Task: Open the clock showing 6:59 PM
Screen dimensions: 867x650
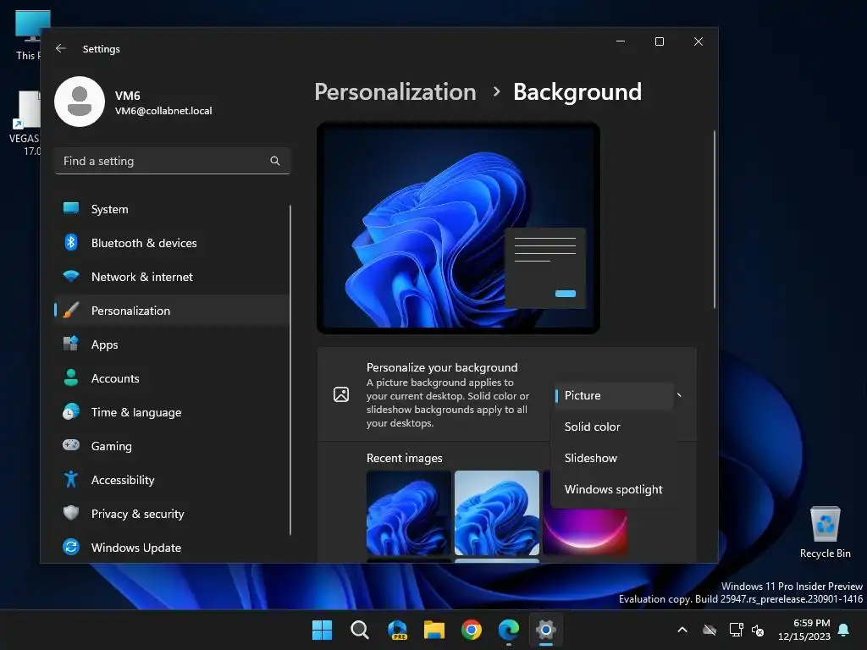Action: pyautogui.click(x=804, y=630)
